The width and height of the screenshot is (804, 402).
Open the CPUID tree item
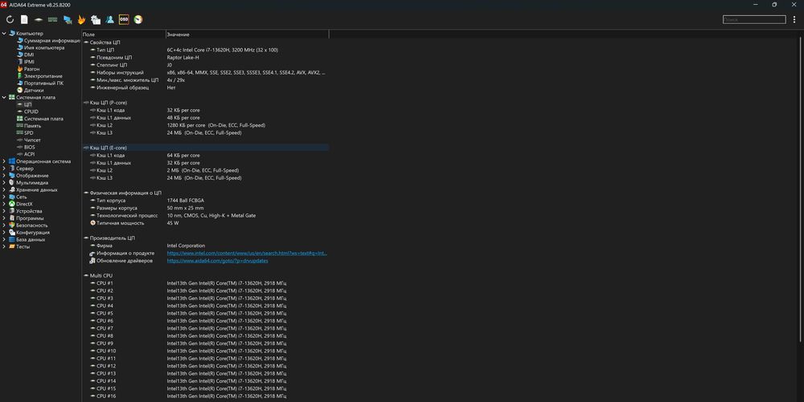(x=31, y=112)
